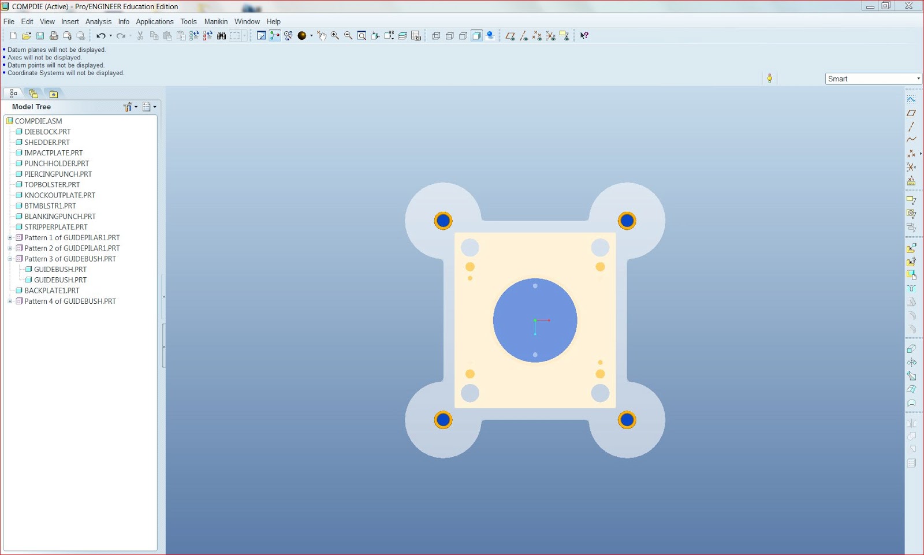The height and width of the screenshot is (555, 924).
Task: Open the Smart filter dropdown
Action: (918, 79)
